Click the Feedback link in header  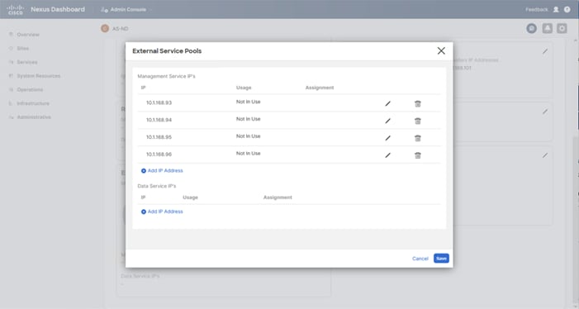click(x=537, y=10)
